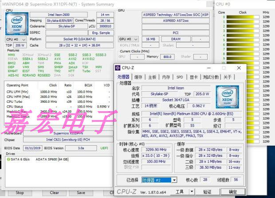Click the BIOS Date 01/11/2019 field
275x198 pixels.
coord(33,148)
